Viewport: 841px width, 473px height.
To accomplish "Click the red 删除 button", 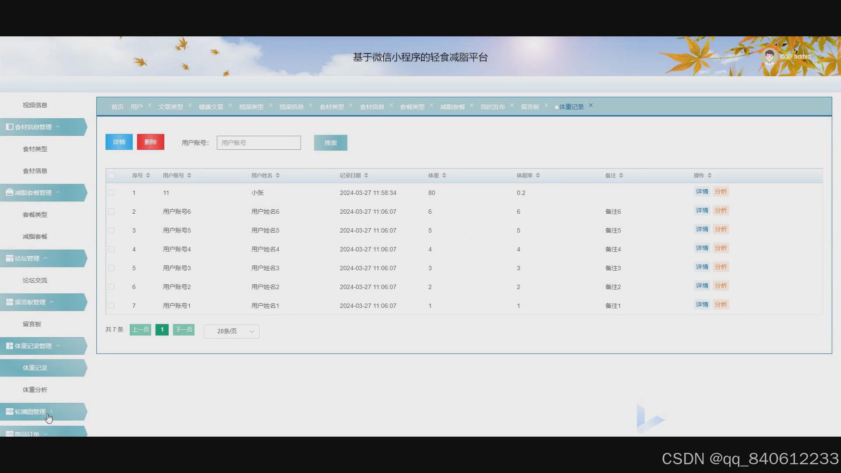I will (x=150, y=142).
